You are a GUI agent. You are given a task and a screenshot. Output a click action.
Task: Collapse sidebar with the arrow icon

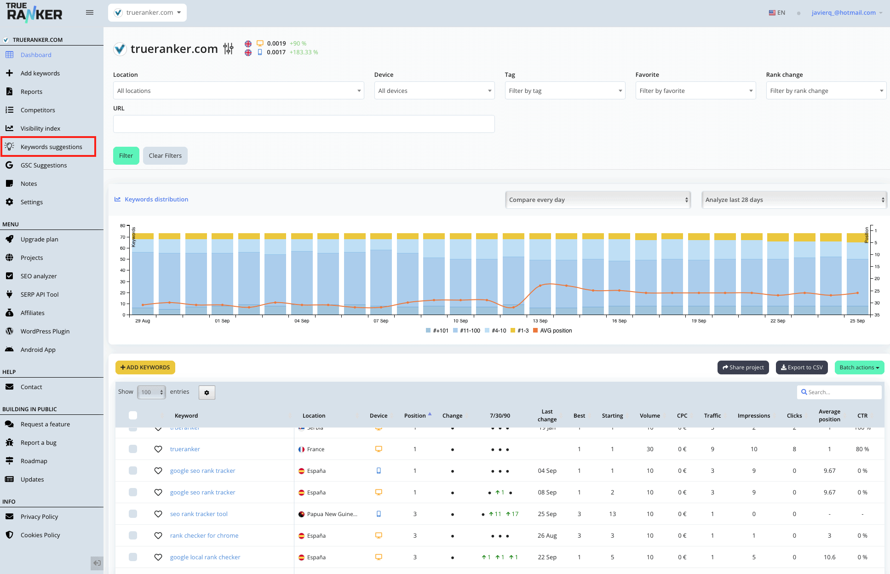pos(97,563)
